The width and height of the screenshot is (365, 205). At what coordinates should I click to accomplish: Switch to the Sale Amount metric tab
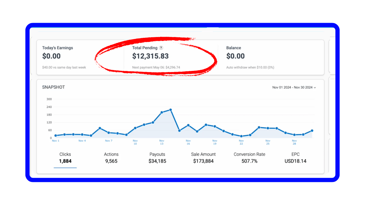tap(203, 158)
